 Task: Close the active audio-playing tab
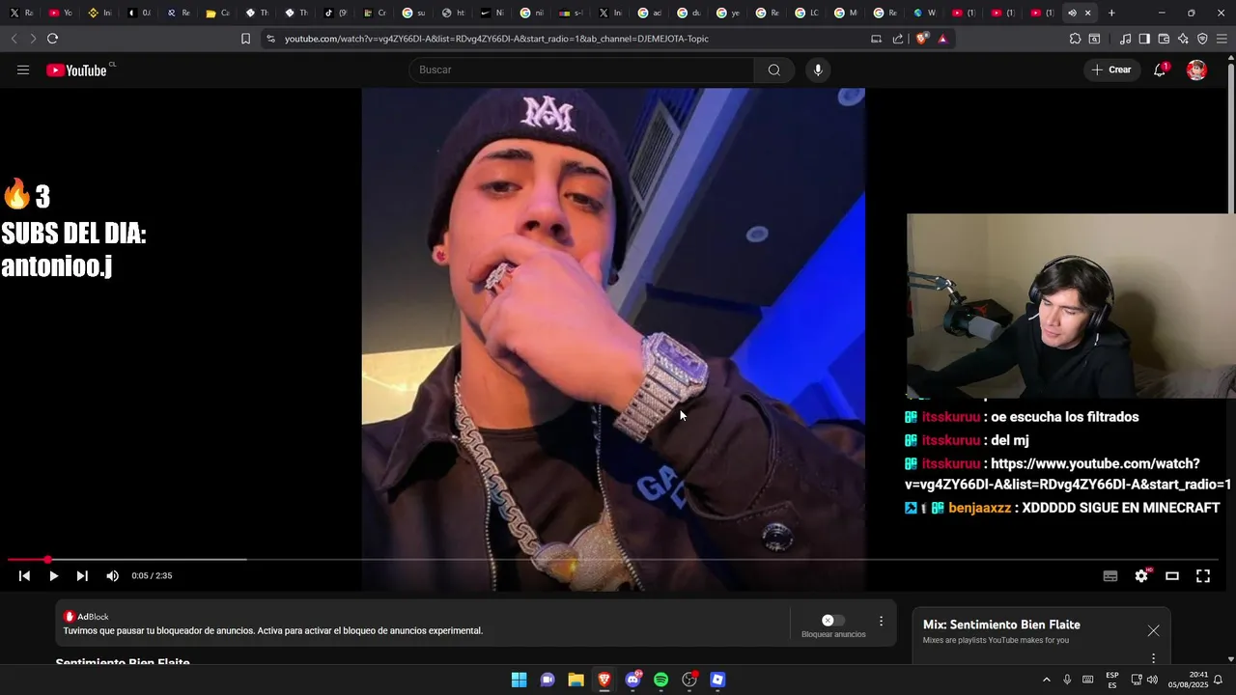click(x=1088, y=13)
